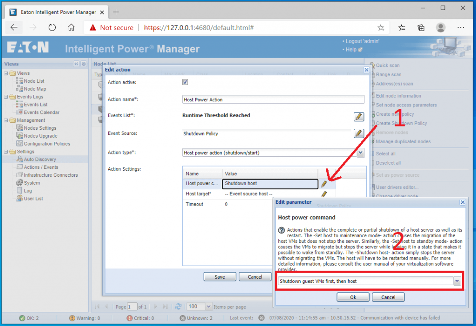Open the Items per page dropdown
This screenshot has width=476, height=326.
click(x=209, y=306)
